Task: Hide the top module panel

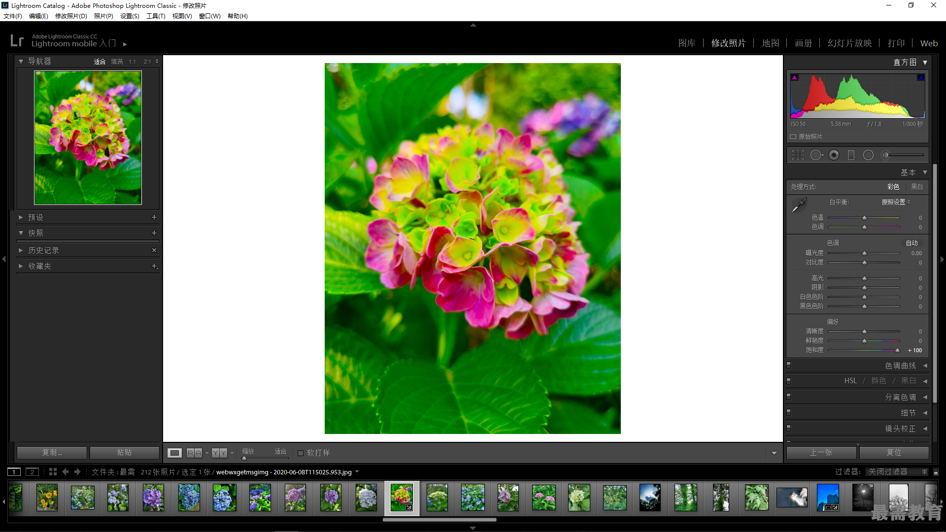Action: 473,25
